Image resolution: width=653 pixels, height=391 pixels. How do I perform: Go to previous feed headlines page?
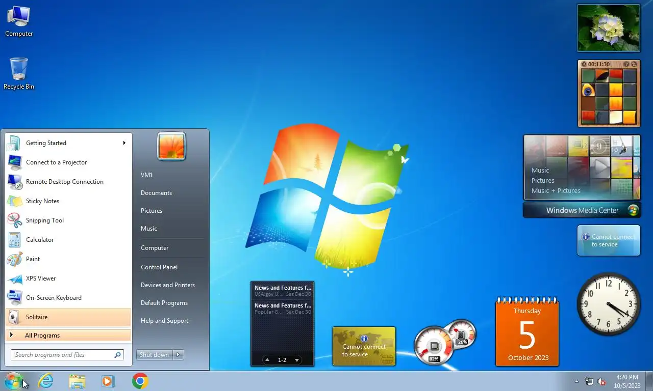point(267,360)
